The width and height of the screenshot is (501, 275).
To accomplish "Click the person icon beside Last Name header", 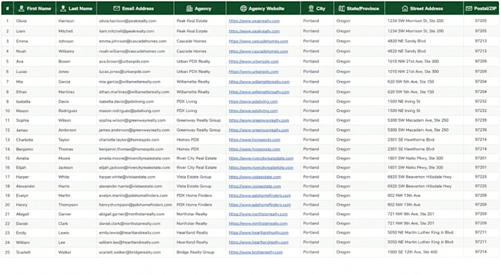I will pyautogui.click(x=63, y=9).
